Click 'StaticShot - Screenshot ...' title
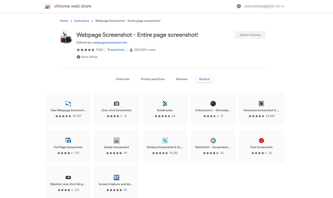The width and height of the screenshot is (333, 198). [213, 147]
